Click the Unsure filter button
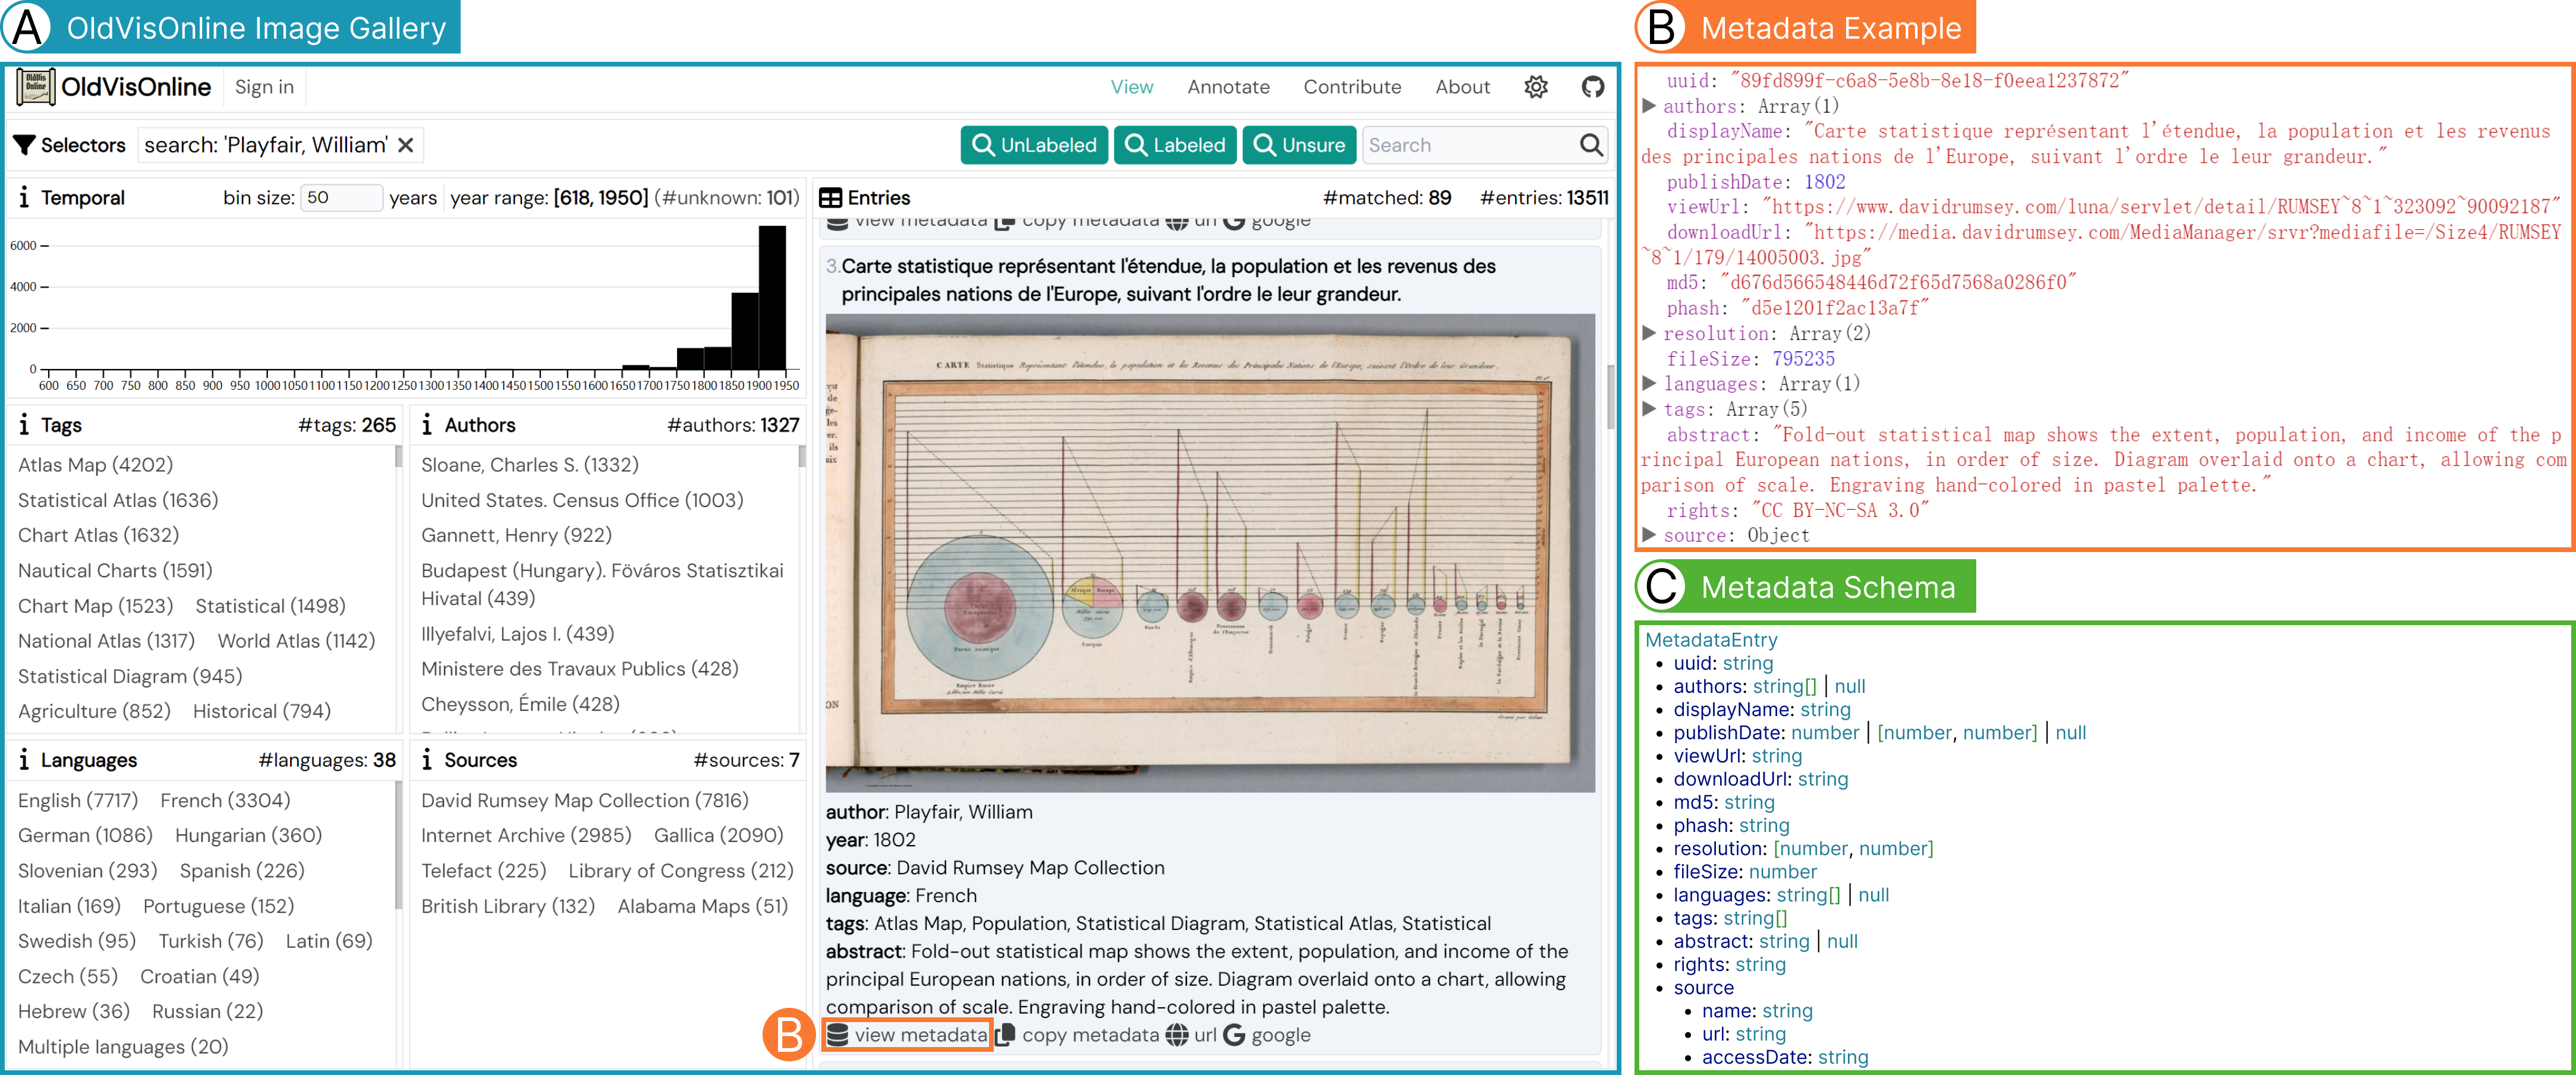Viewport: 2576px width, 1075px height. [x=1299, y=145]
